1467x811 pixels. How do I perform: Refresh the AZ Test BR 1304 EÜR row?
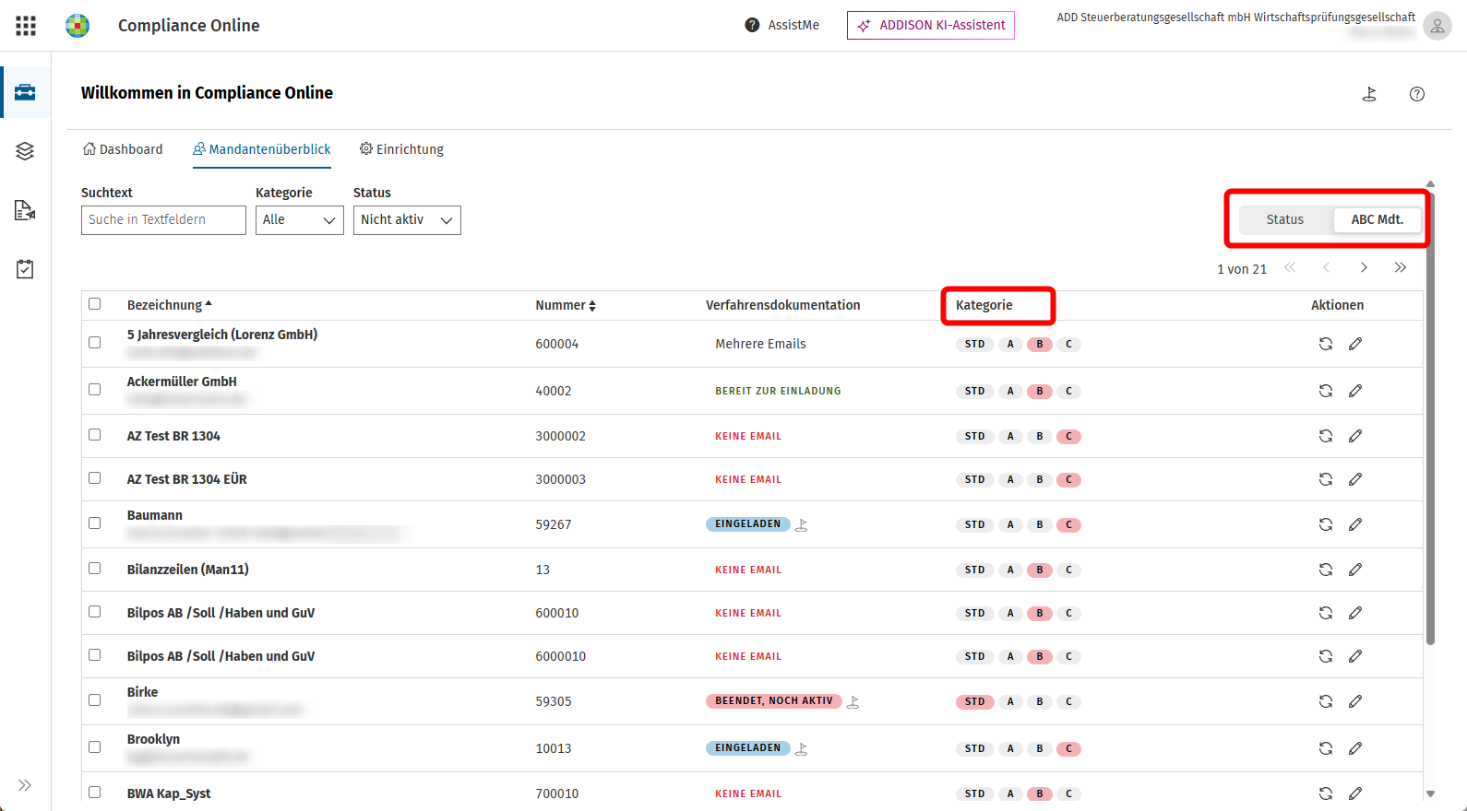pyautogui.click(x=1326, y=479)
